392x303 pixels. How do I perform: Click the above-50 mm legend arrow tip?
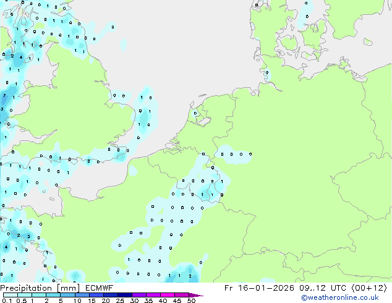196,295
